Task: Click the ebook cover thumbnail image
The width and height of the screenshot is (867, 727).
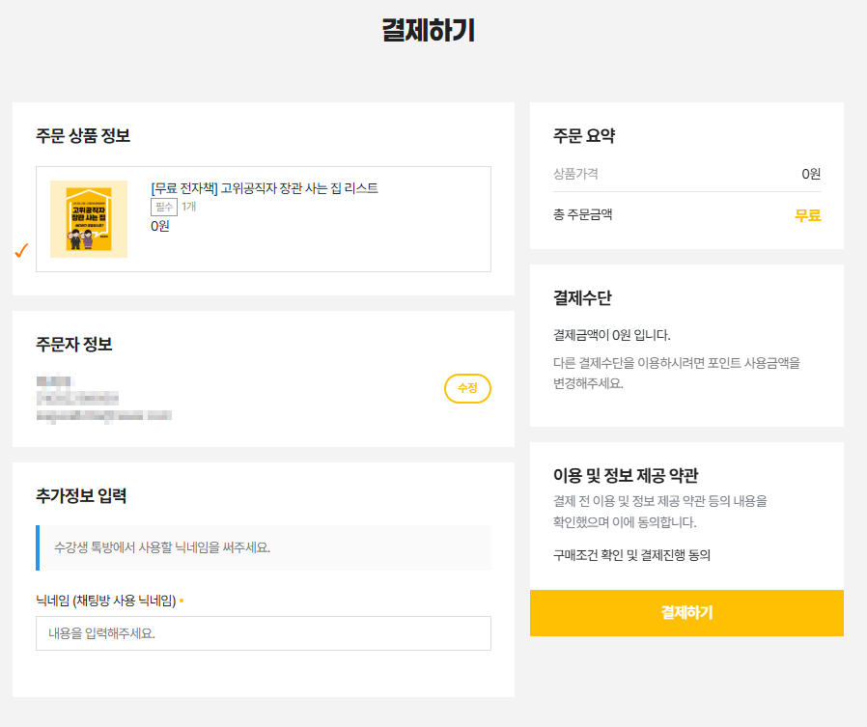Action: coord(89,219)
